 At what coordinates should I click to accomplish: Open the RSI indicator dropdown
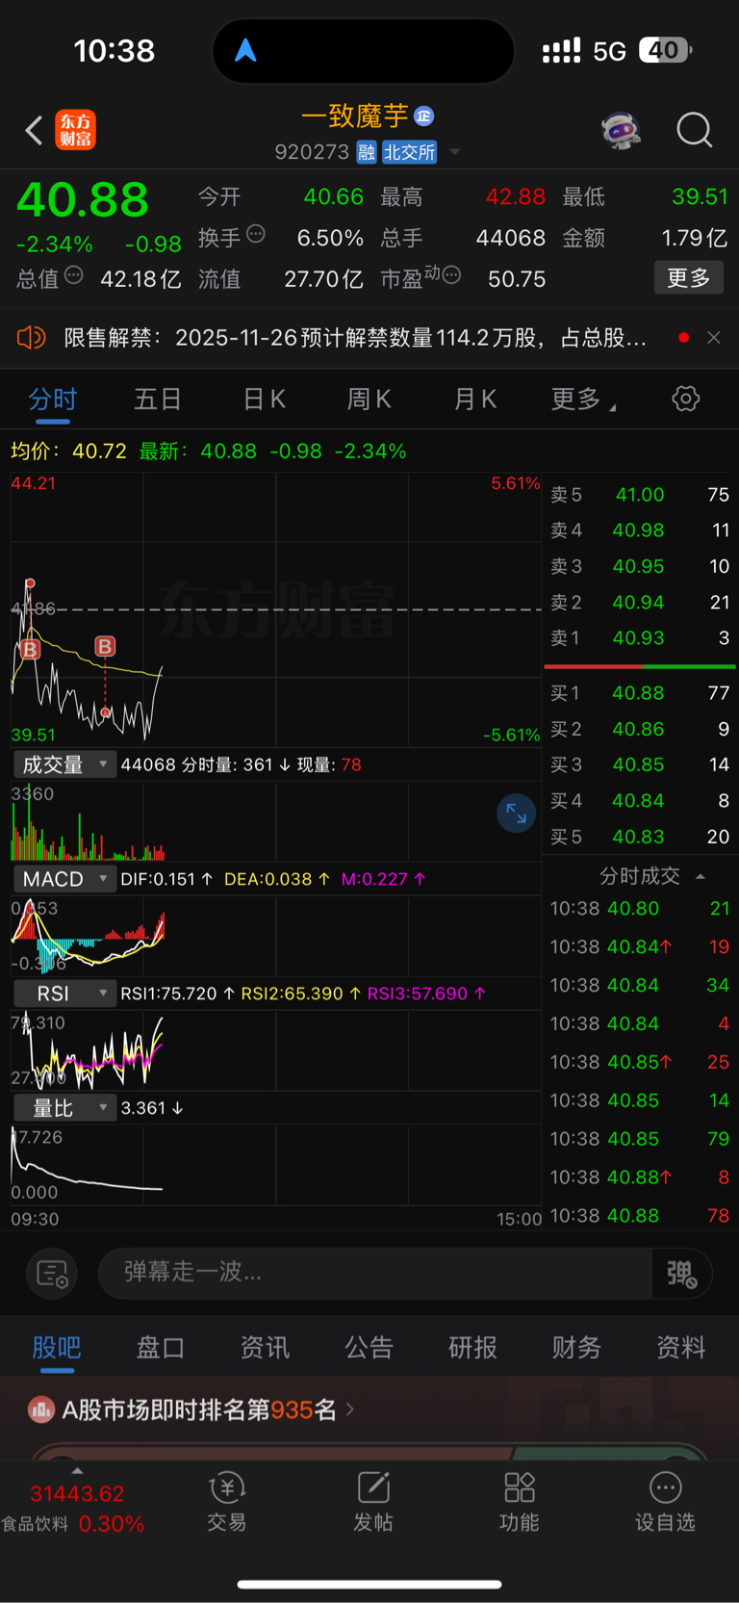pyautogui.click(x=64, y=994)
